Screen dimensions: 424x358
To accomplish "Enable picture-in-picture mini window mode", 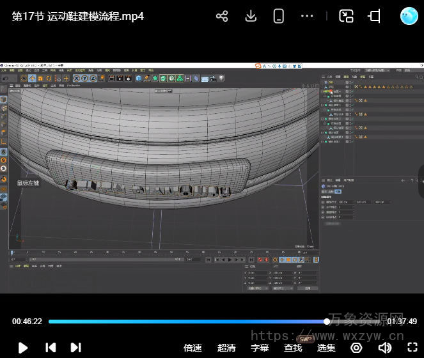I will pyautogui.click(x=346, y=16).
